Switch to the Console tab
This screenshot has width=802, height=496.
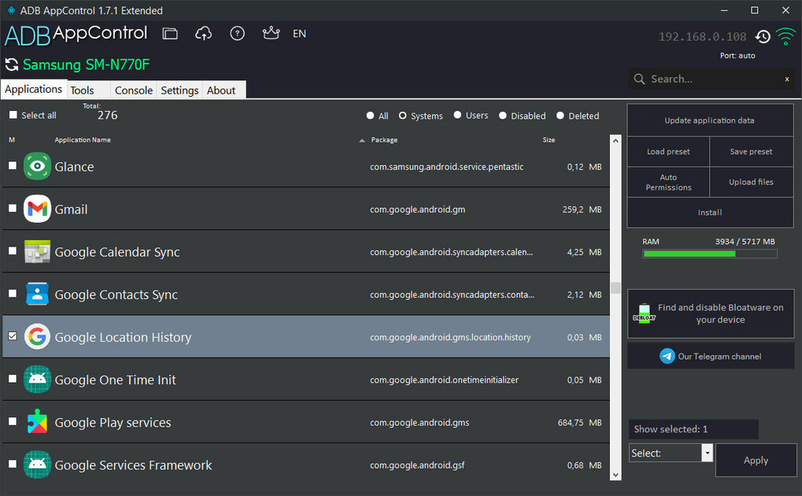click(133, 90)
